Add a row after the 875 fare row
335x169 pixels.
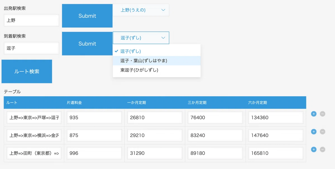(314, 132)
